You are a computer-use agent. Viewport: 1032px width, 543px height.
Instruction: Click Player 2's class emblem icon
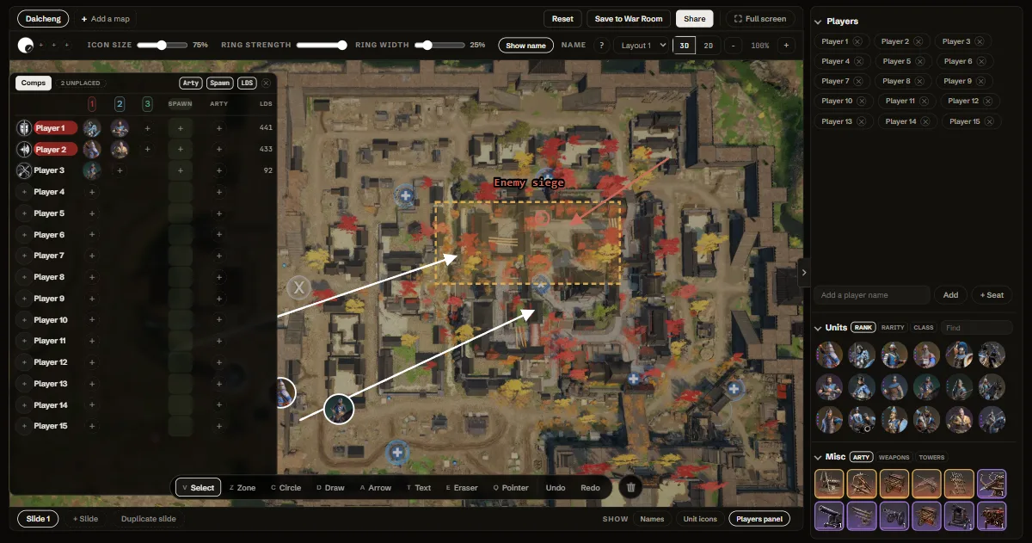(x=24, y=150)
